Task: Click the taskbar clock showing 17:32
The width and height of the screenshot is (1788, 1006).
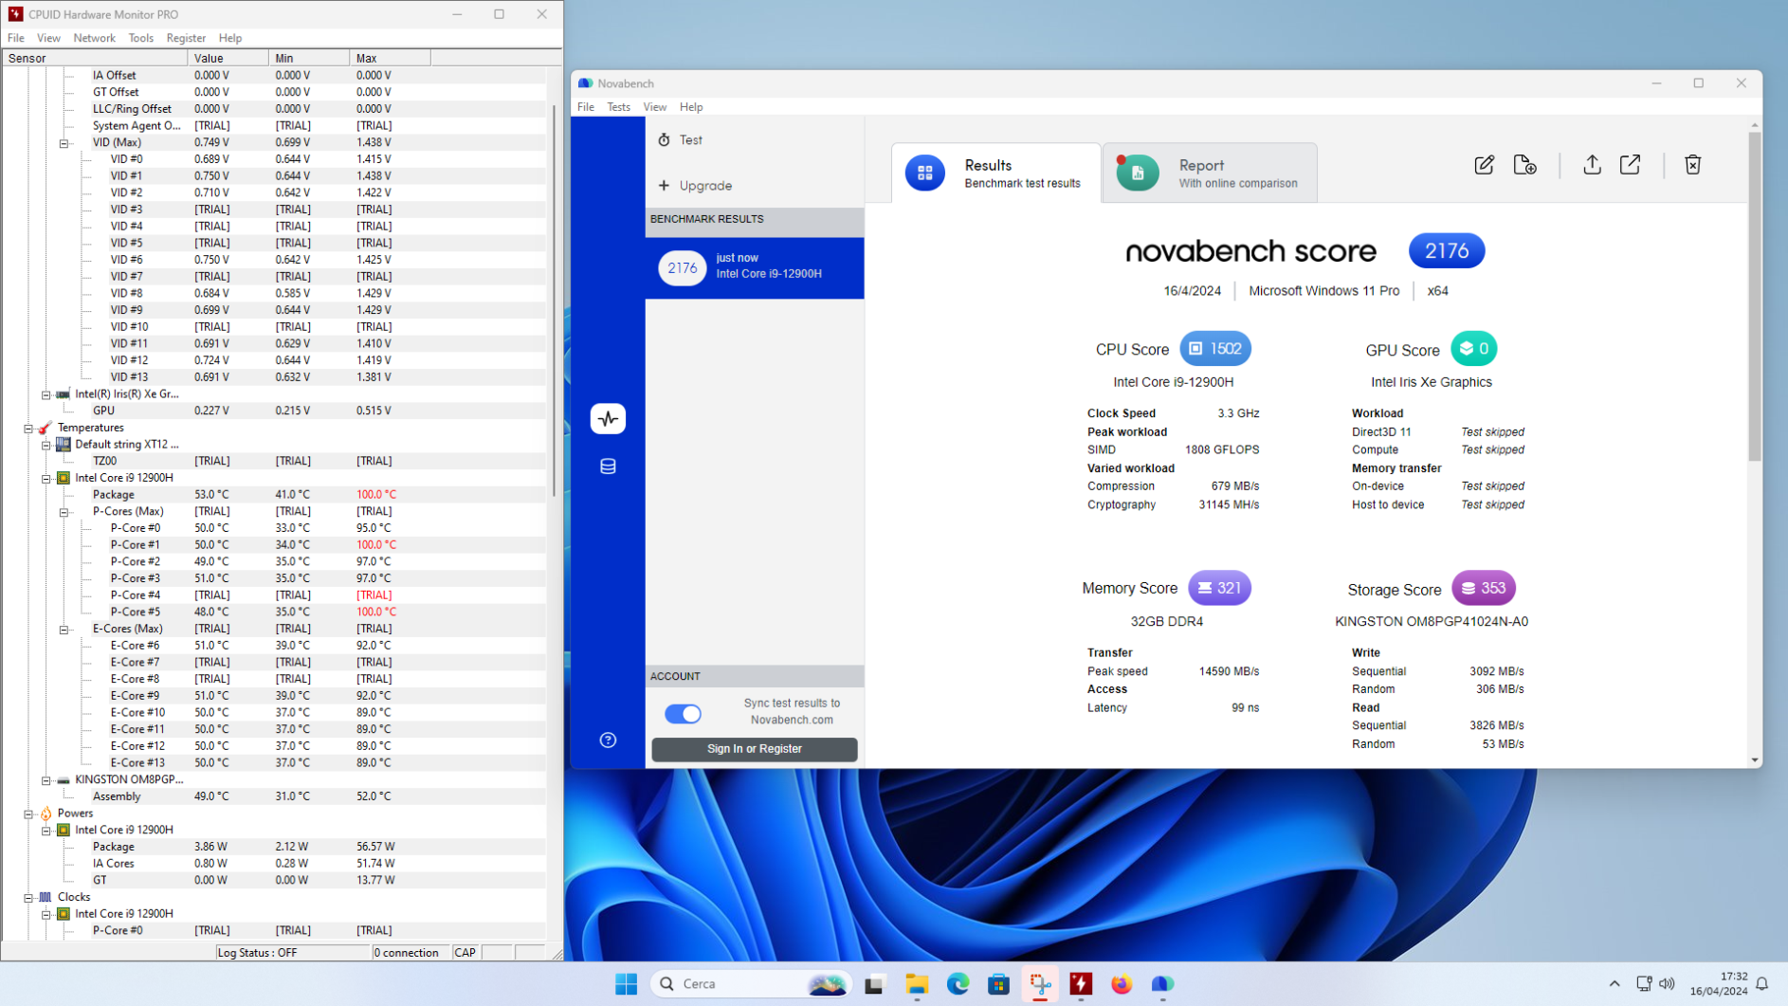Action: coord(1719,984)
